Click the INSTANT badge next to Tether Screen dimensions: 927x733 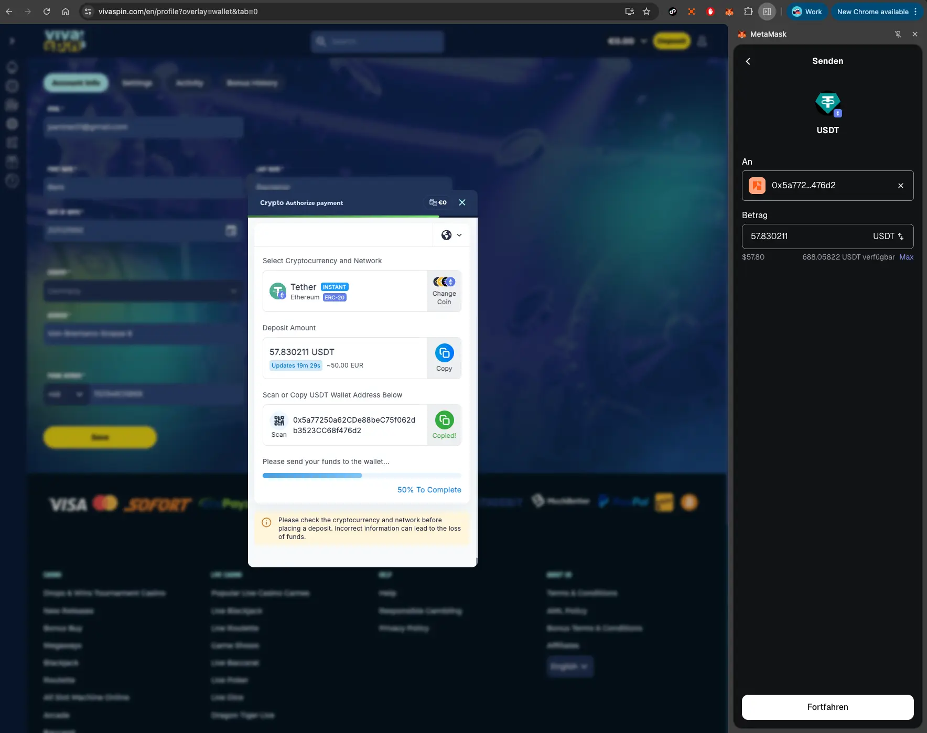click(x=335, y=287)
